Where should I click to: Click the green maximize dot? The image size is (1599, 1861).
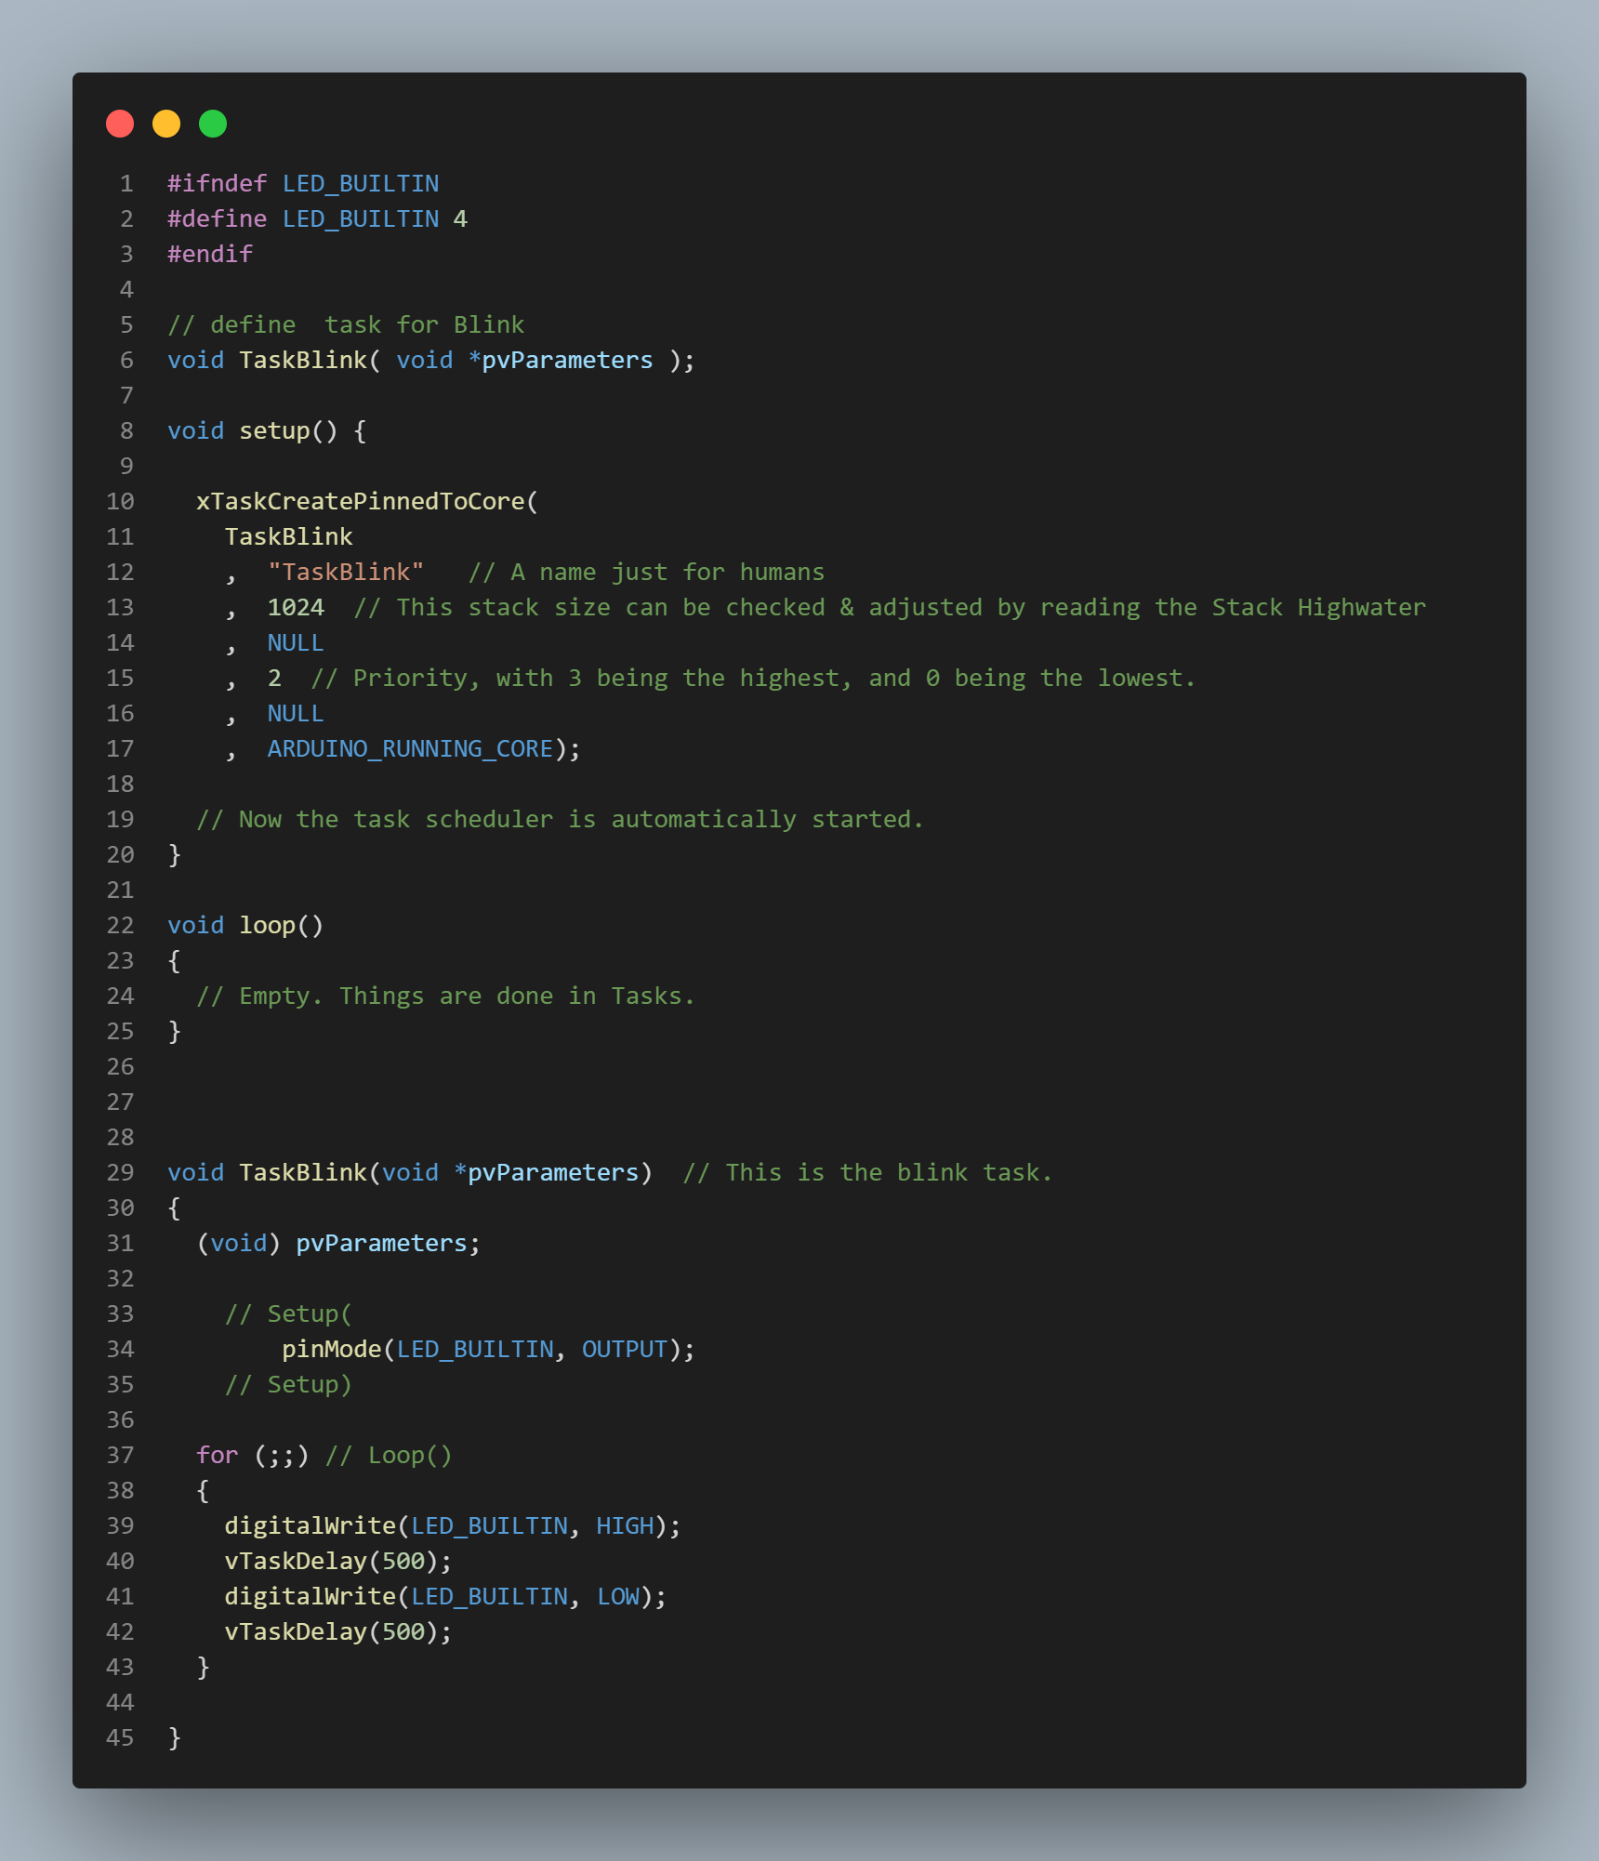tap(213, 124)
